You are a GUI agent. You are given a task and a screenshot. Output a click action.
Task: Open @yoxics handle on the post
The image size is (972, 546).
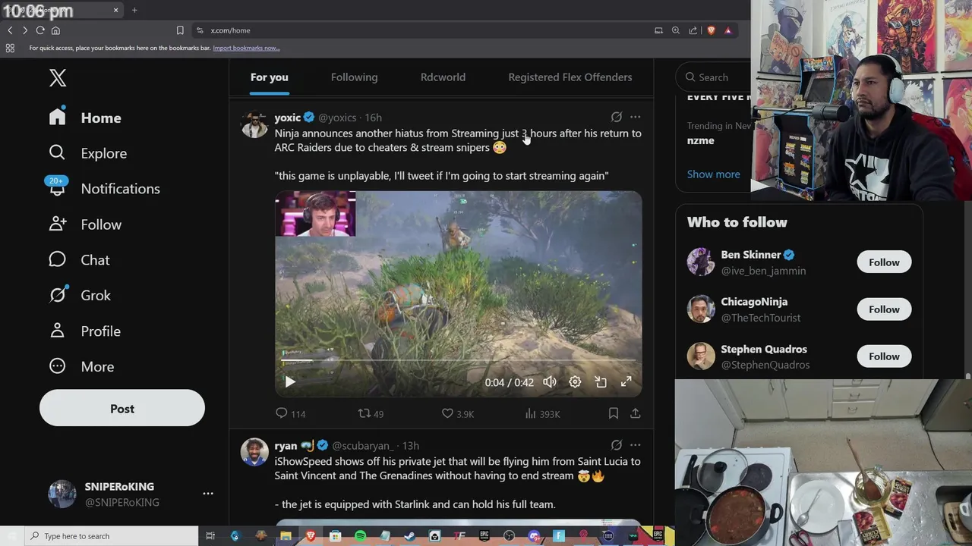point(337,118)
